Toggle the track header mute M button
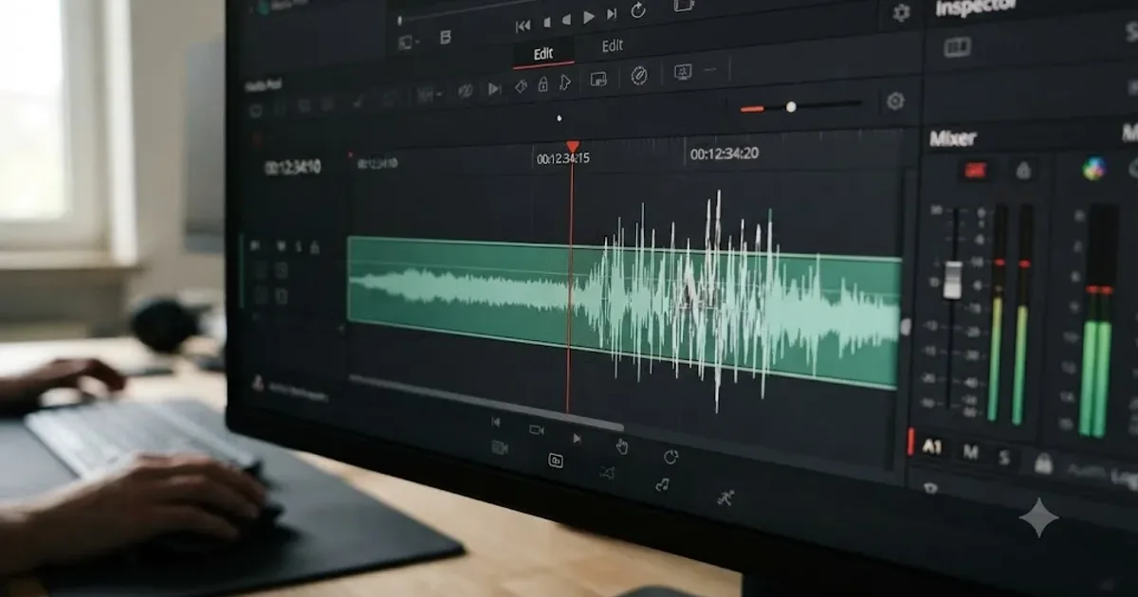This screenshot has height=597, width=1138. (x=282, y=246)
